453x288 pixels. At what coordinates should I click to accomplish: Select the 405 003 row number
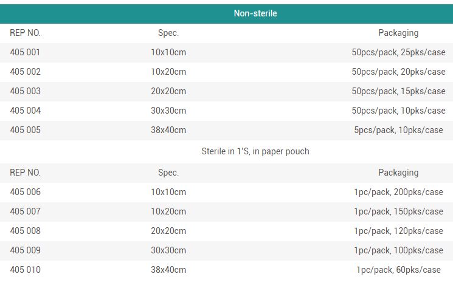[x=25, y=91]
